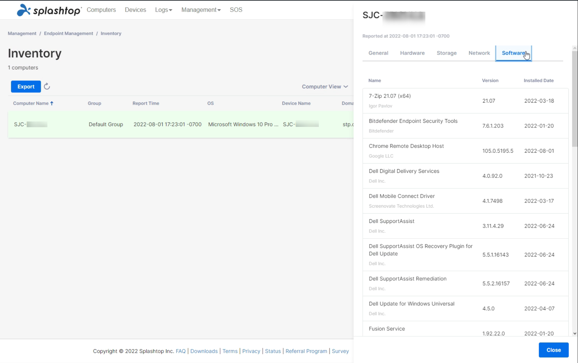Click version 7.6.1.203 value
This screenshot has height=363, width=578.
pos(493,126)
